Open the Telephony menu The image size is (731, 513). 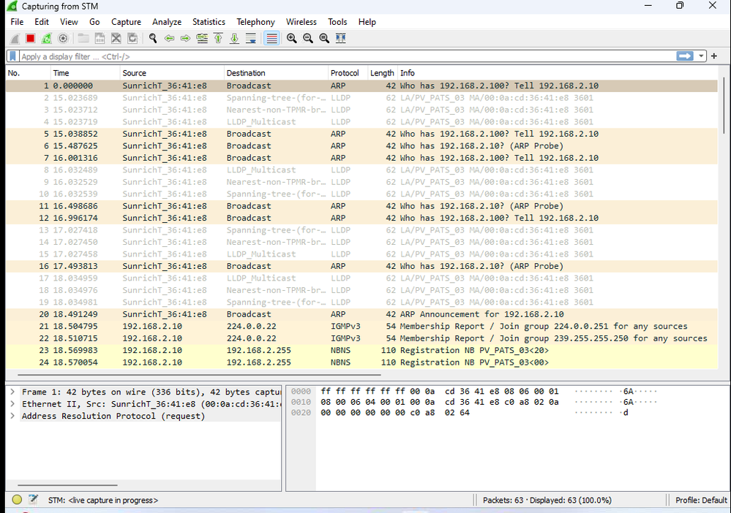click(255, 22)
